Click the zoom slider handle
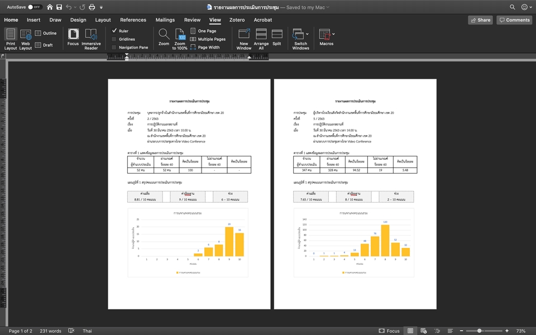This screenshot has width=536, height=335. click(x=479, y=331)
